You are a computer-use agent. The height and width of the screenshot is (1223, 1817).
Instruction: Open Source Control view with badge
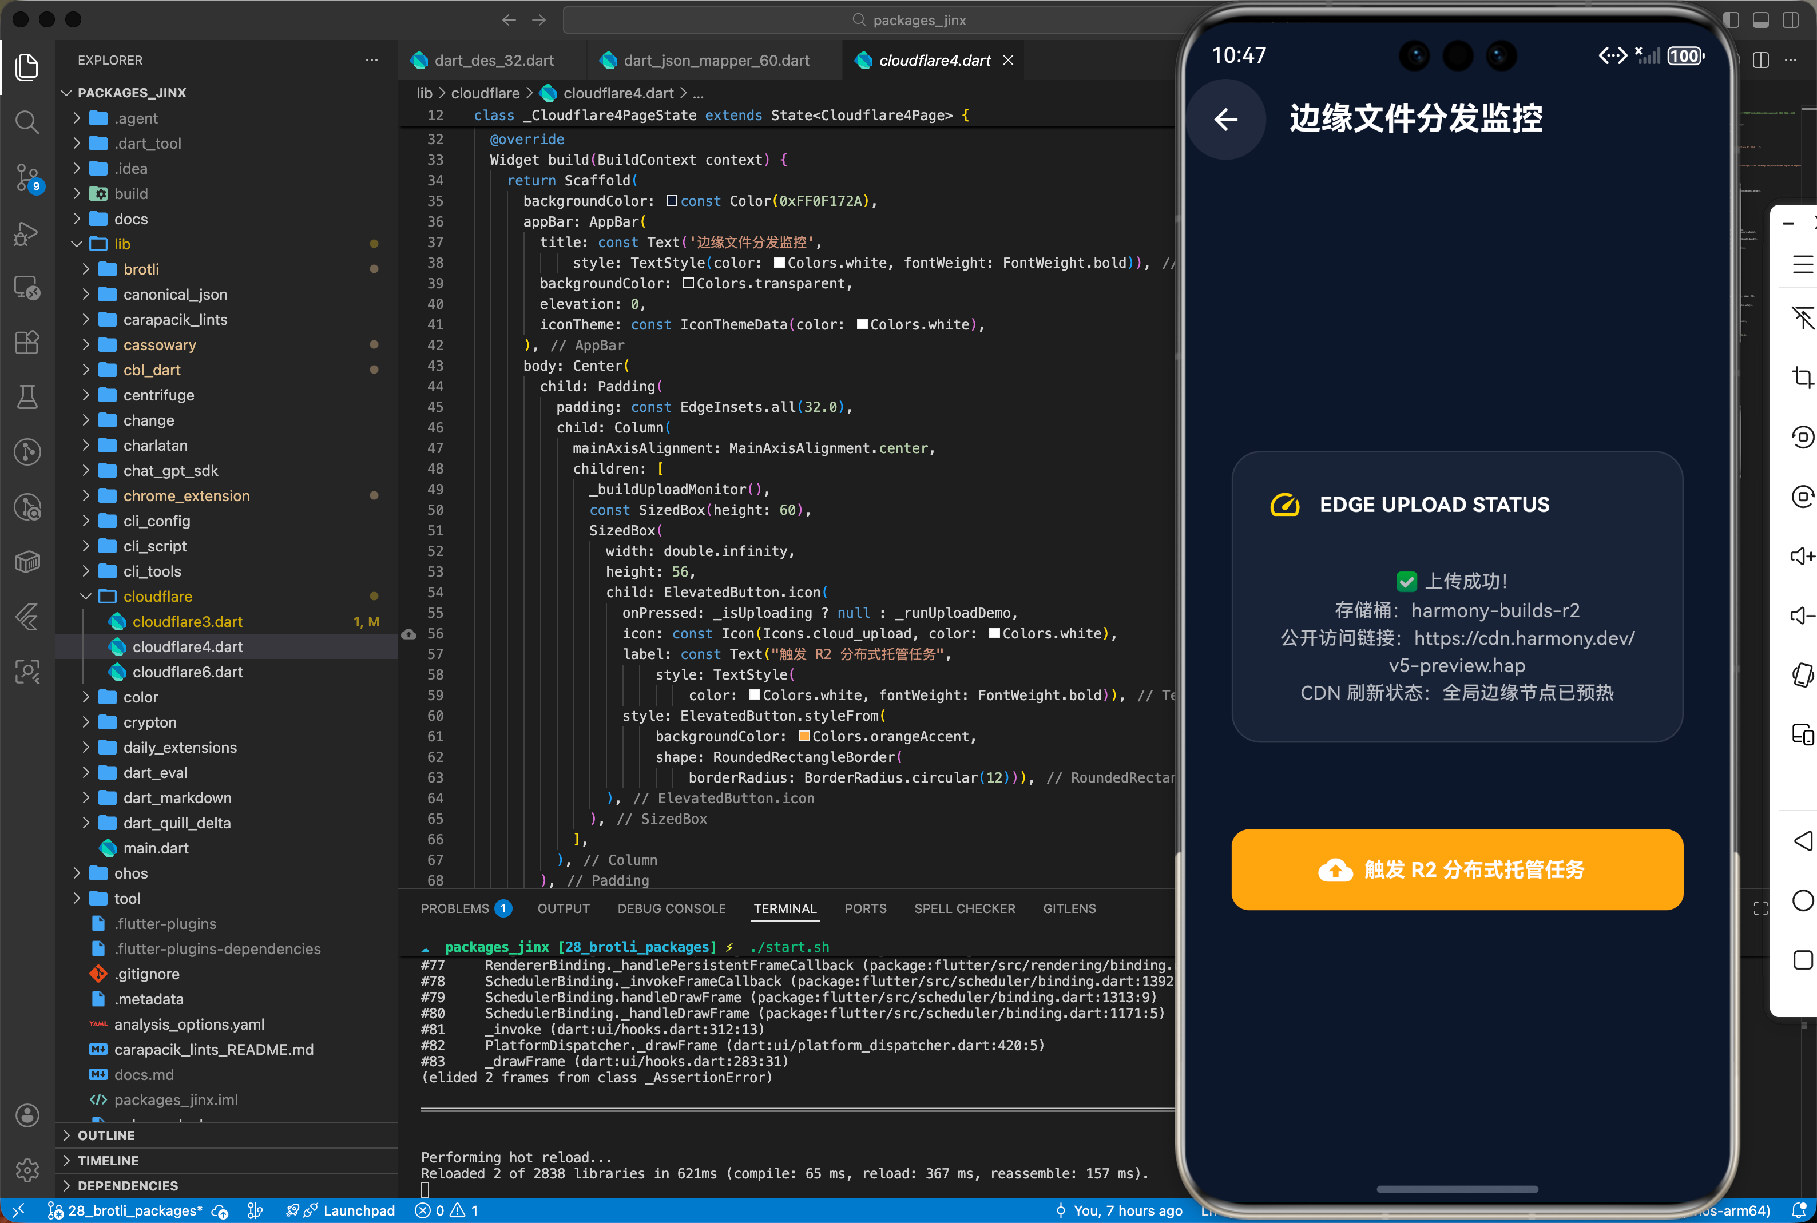(x=27, y=178)
